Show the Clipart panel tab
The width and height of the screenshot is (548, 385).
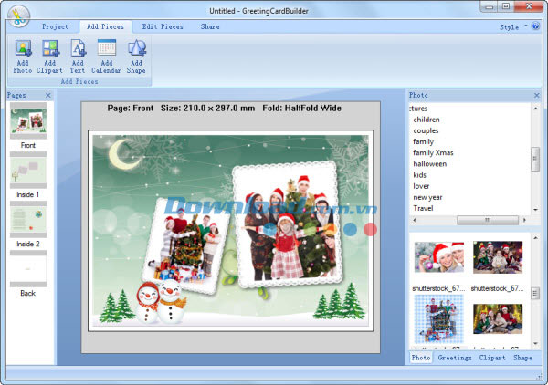(x=492, y=358)
